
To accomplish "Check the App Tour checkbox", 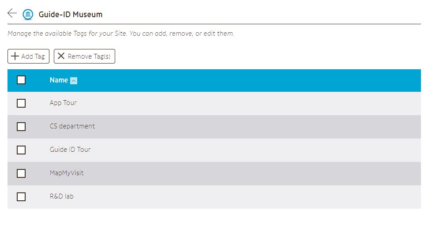I will (21, 103).
